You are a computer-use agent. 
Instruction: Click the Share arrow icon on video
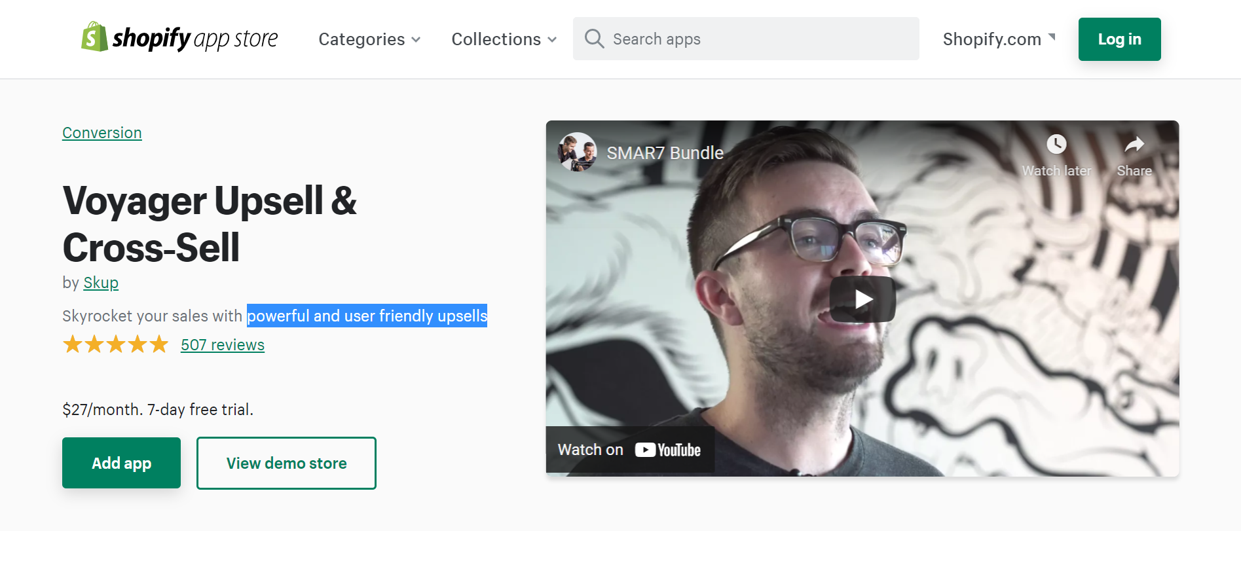pos(1134,144)
